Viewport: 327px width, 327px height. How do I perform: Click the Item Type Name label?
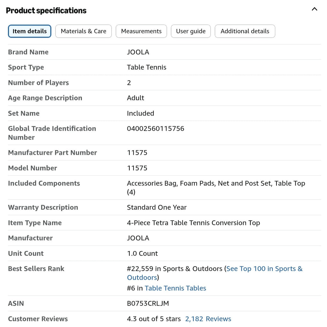coord(35,223)
